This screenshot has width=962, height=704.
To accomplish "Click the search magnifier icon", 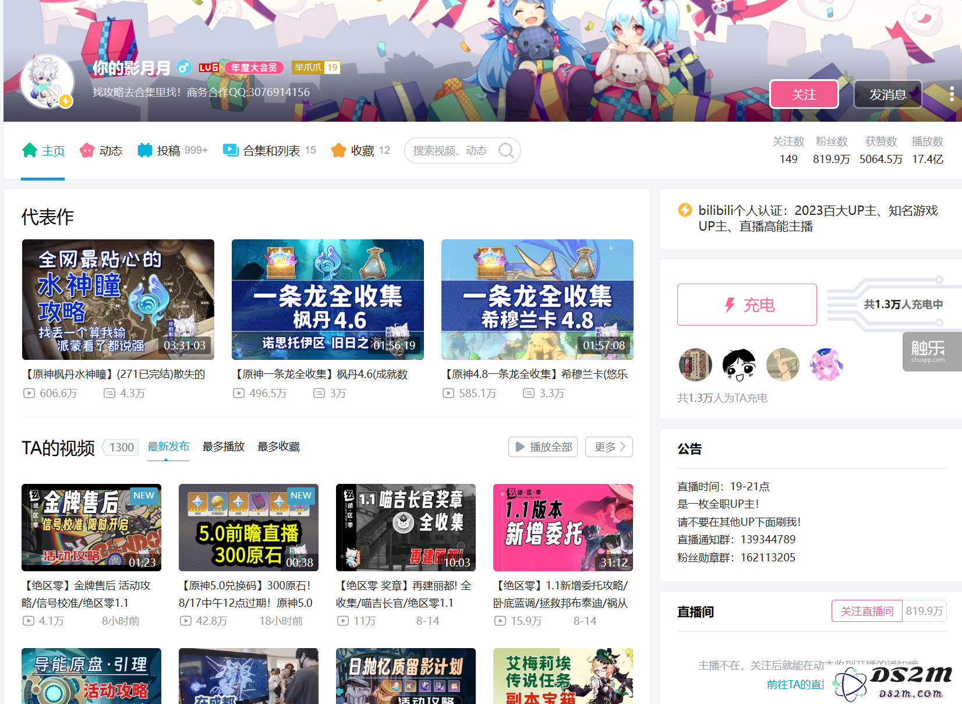I will [x=506, y=151].
